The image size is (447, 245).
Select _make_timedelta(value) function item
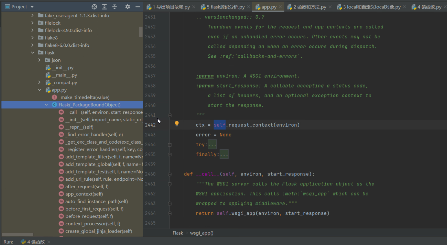point(81,97)
